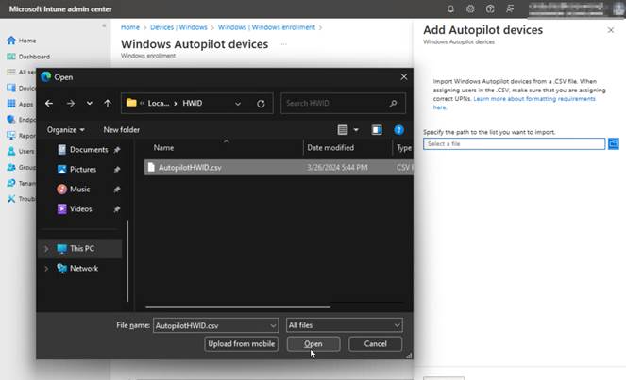Open the portal settings gear

[x=470, y=9]
